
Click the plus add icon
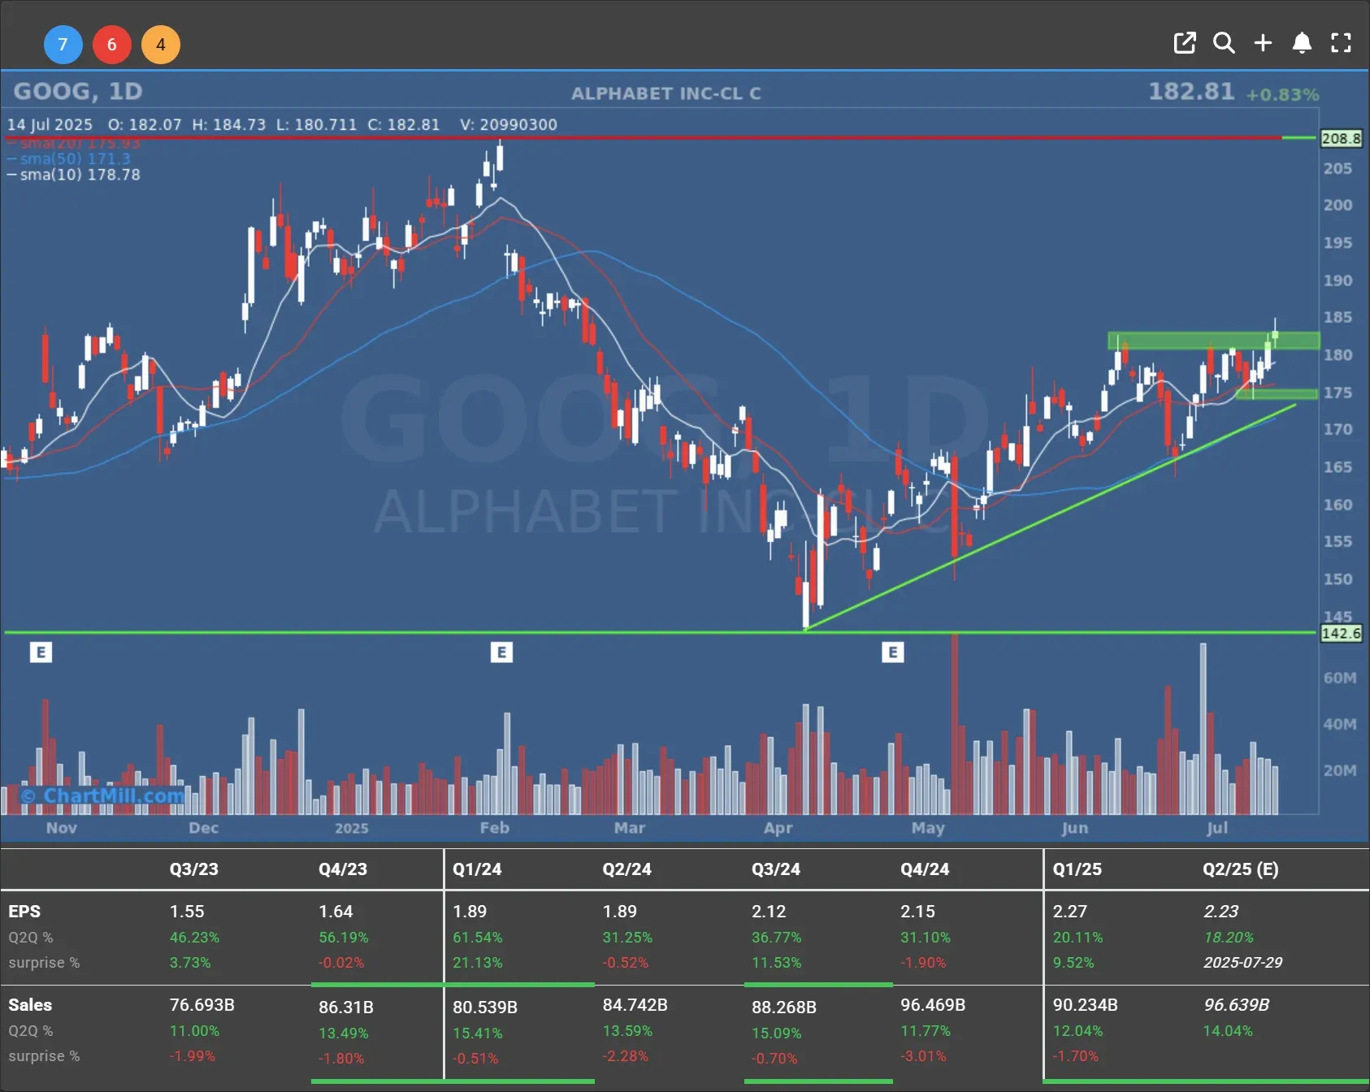pyautogui.click(x=1263, y=43)
